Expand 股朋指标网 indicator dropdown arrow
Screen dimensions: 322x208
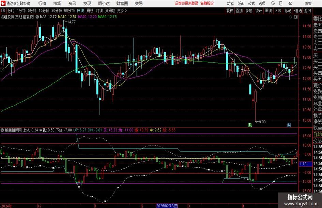(2, 130)
